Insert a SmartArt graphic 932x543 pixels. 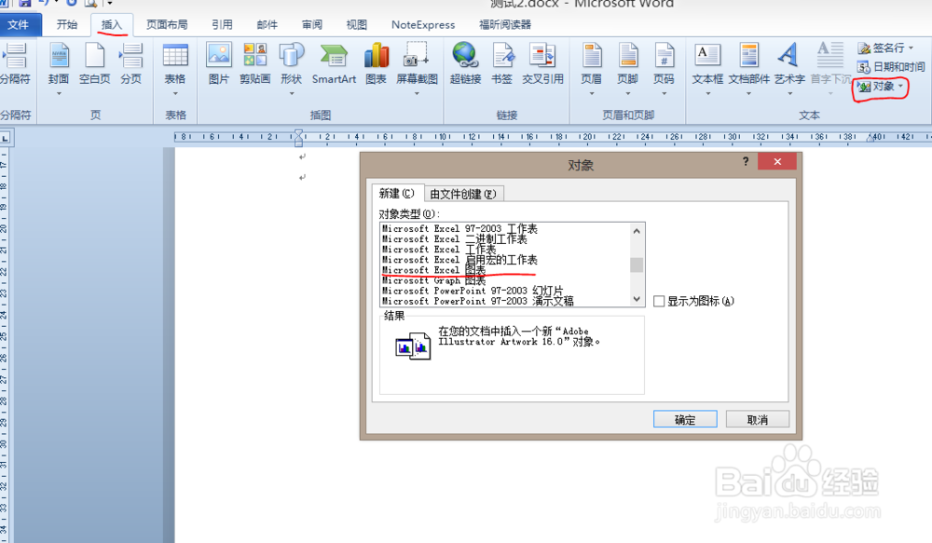pyautogui.click(x=334, y=64)
